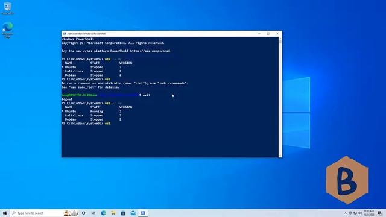Image resolution: width=386 pixels, height=217 pixels.
Task: Click the 'Running' state for Ubuntu
Action: (x=96, y=112)
